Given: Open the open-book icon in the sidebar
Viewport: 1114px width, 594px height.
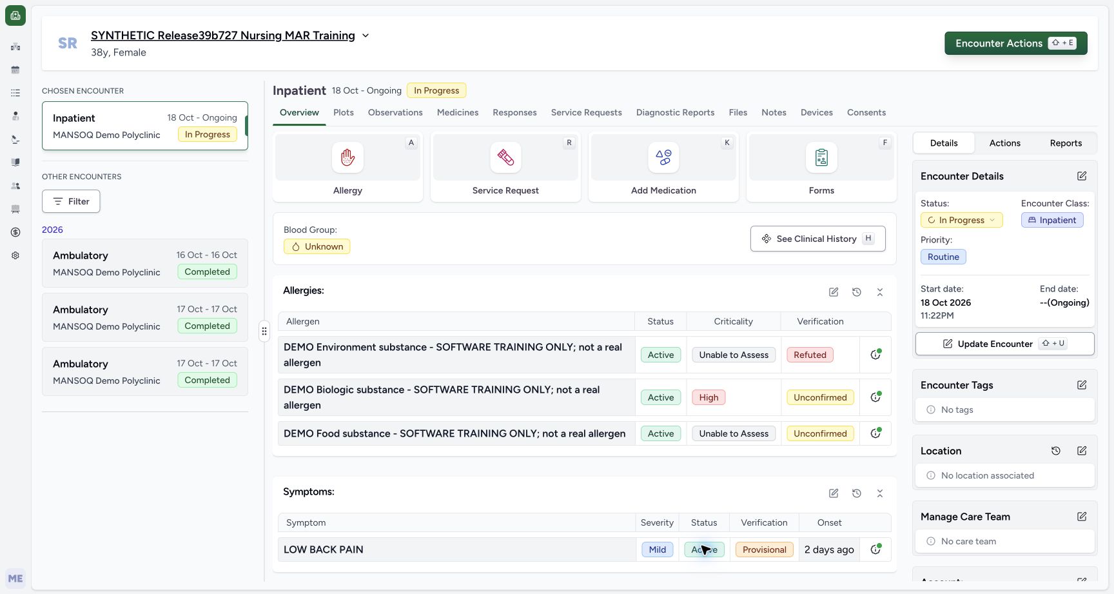Looking at the screenshot, I should [x=15, y=163].
